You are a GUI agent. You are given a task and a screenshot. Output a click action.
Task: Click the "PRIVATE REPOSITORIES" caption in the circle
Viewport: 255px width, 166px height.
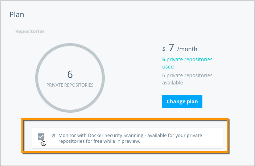point(70,85)
